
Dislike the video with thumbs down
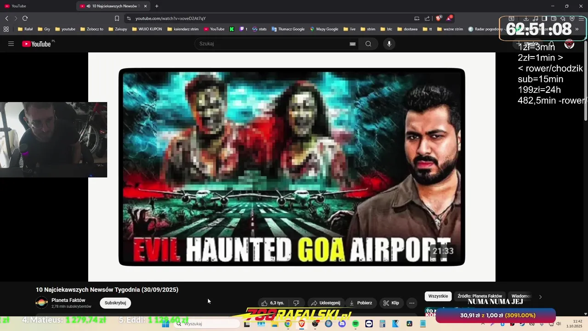point(296,303)
